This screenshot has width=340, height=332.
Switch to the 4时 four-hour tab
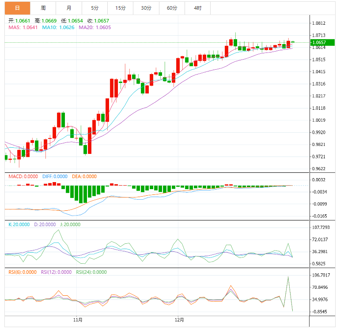coord(197,8)
